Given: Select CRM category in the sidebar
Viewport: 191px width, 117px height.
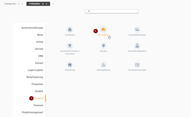Looking at the screenshot, I should pos(41,56).
